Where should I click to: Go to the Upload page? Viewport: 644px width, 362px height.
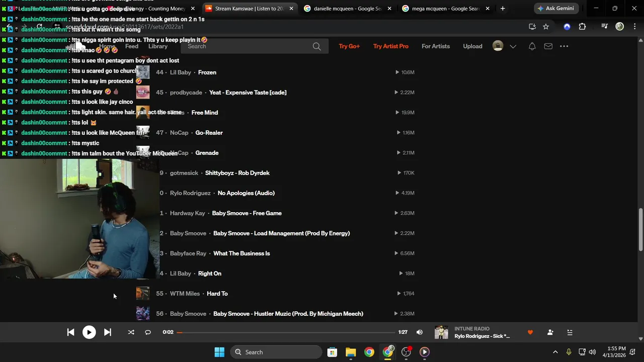[472, 46]
